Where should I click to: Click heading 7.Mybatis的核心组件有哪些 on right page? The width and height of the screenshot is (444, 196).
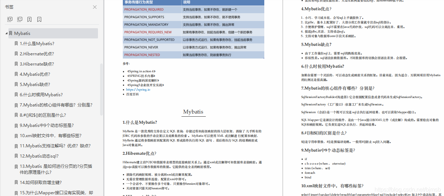[338, 88]
